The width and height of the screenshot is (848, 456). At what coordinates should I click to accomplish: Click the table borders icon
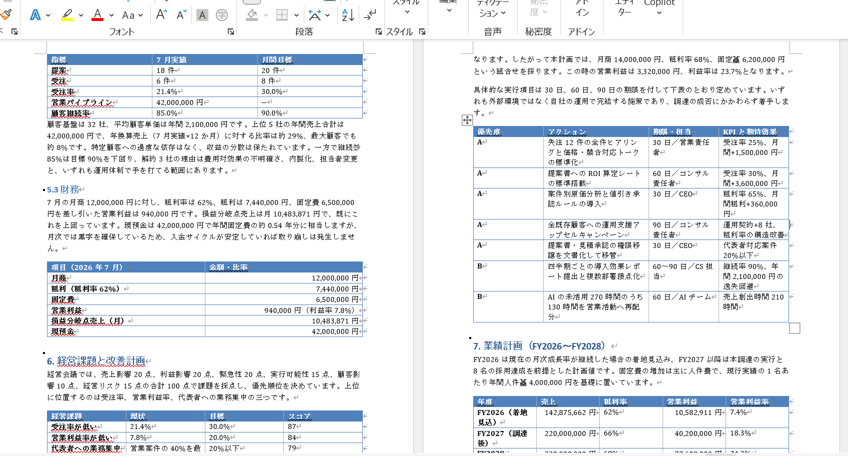point(282,15)
